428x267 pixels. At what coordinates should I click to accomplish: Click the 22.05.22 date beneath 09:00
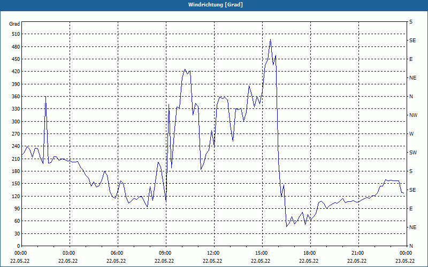pyautogui.click(x=165, y=261)
